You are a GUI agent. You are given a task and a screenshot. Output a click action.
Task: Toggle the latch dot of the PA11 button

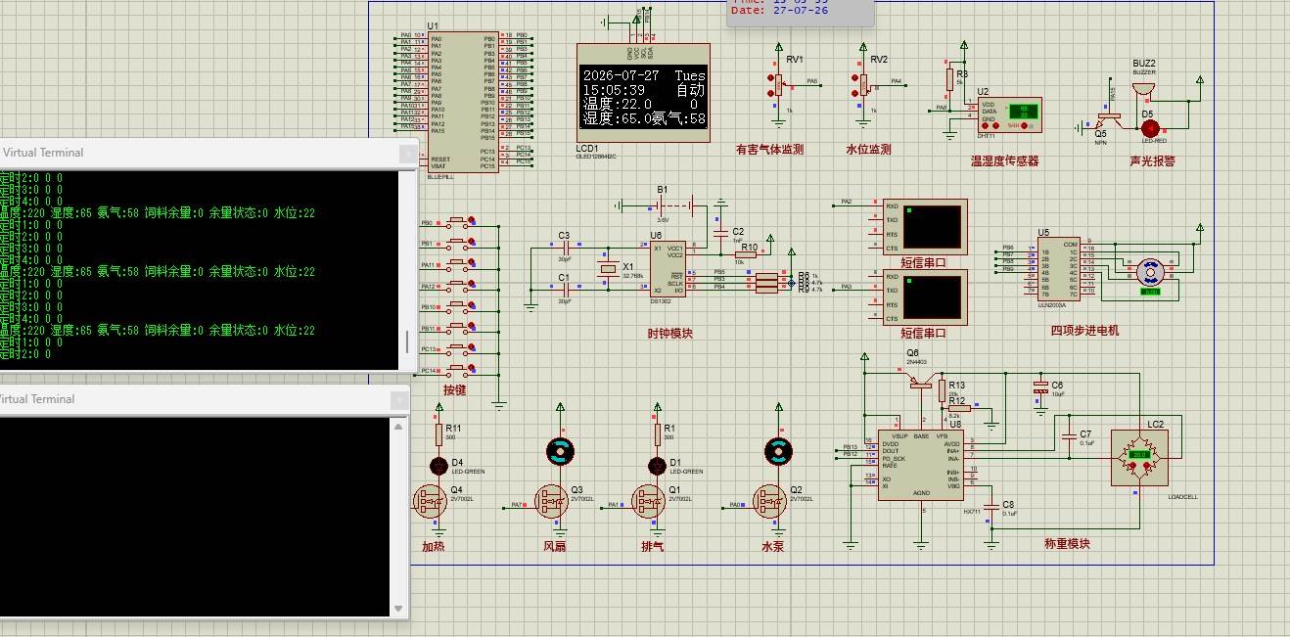click(473, 261)
